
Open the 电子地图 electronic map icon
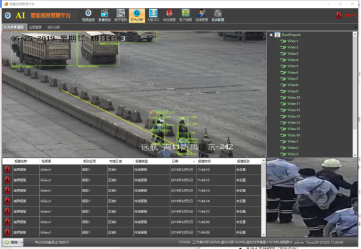[185, 16]
